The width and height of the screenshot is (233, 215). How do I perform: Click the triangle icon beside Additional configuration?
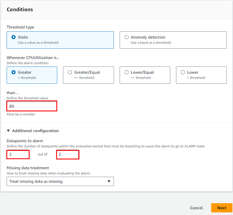[x=8, y=131]
